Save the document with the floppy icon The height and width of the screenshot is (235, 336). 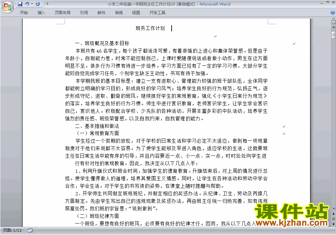point(20,4)
